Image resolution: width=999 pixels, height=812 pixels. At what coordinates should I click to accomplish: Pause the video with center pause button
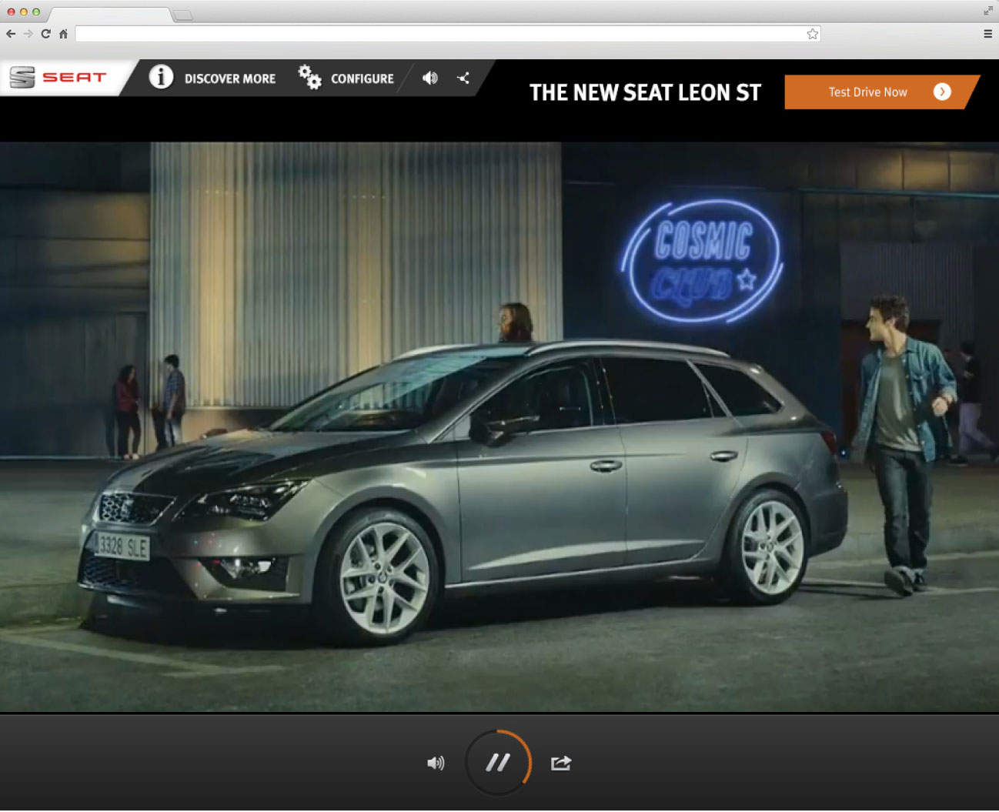(498, 763)
